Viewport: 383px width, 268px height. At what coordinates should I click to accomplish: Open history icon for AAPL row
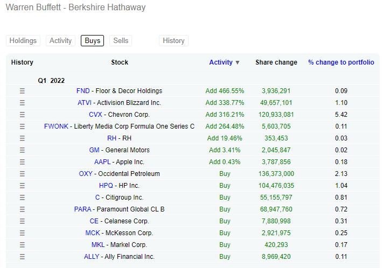[x=22, y=162]
